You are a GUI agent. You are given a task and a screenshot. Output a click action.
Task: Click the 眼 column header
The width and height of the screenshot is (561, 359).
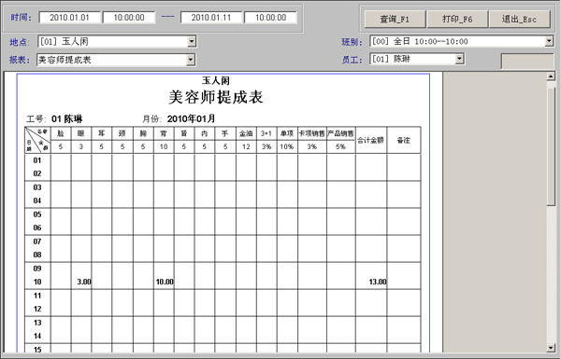(81, 133)
